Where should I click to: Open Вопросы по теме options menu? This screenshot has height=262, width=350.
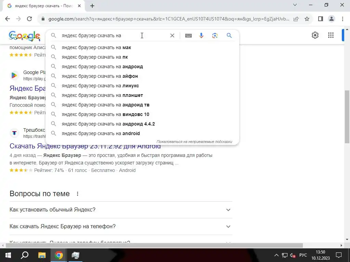coord(78,194)
